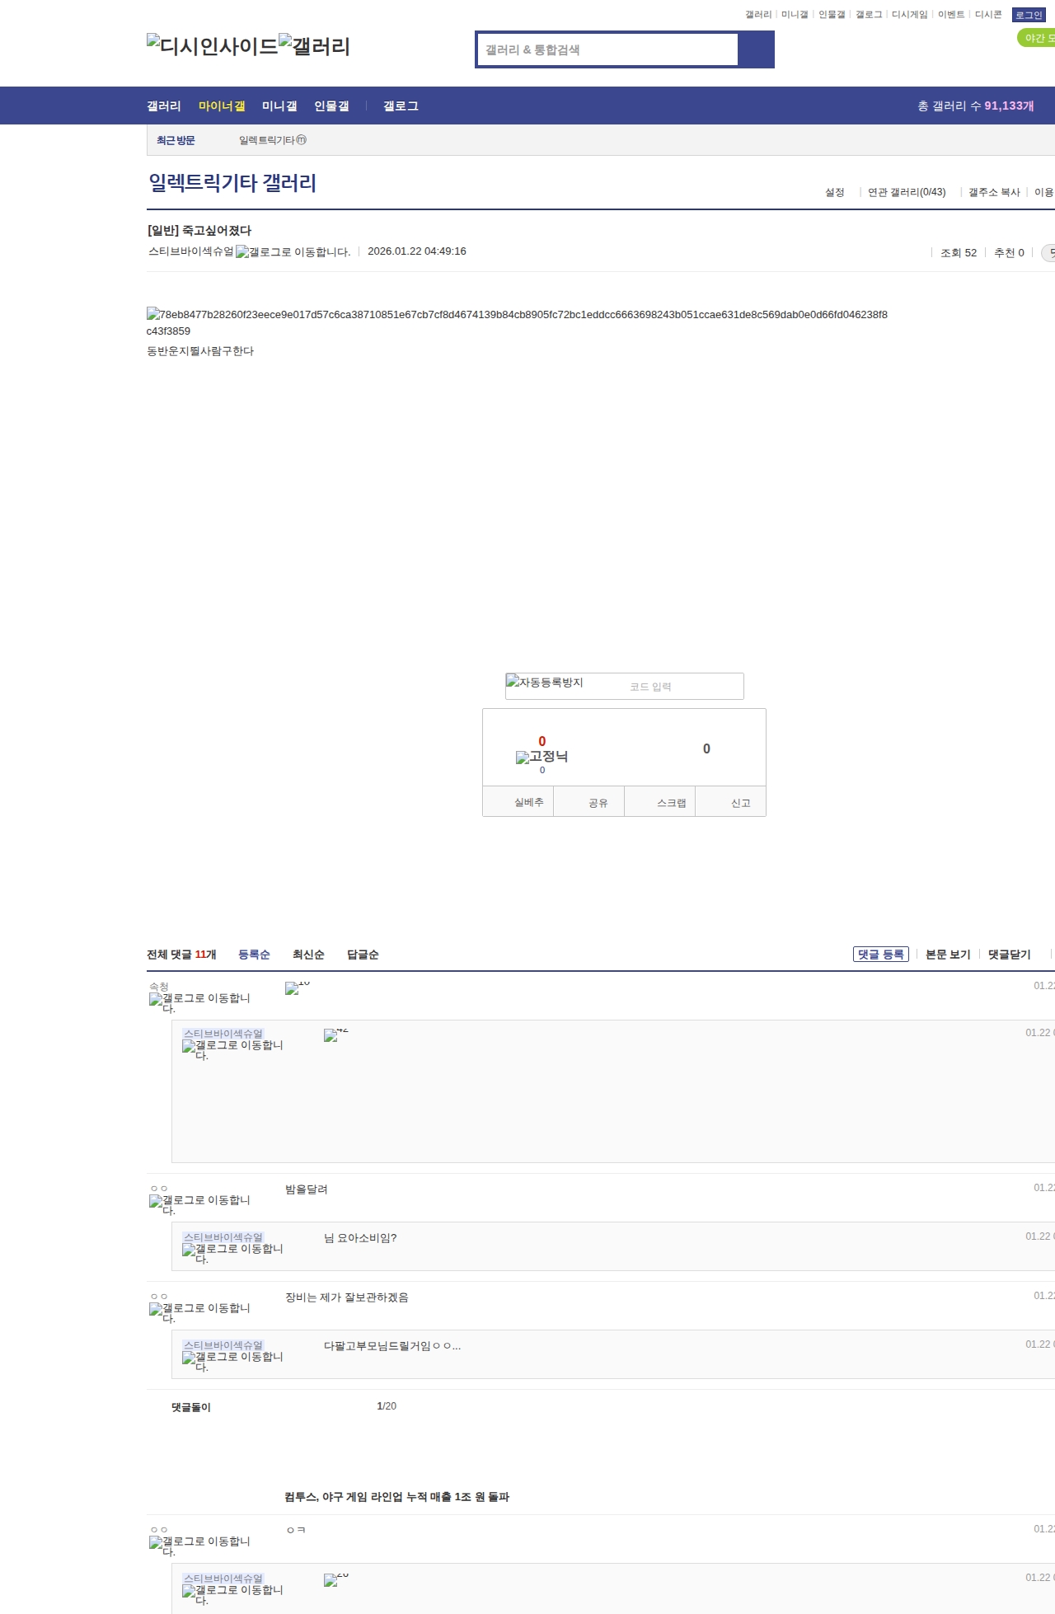
Task: Open gallog icon under commenter 속청
Action: [x=200, y=1002]
